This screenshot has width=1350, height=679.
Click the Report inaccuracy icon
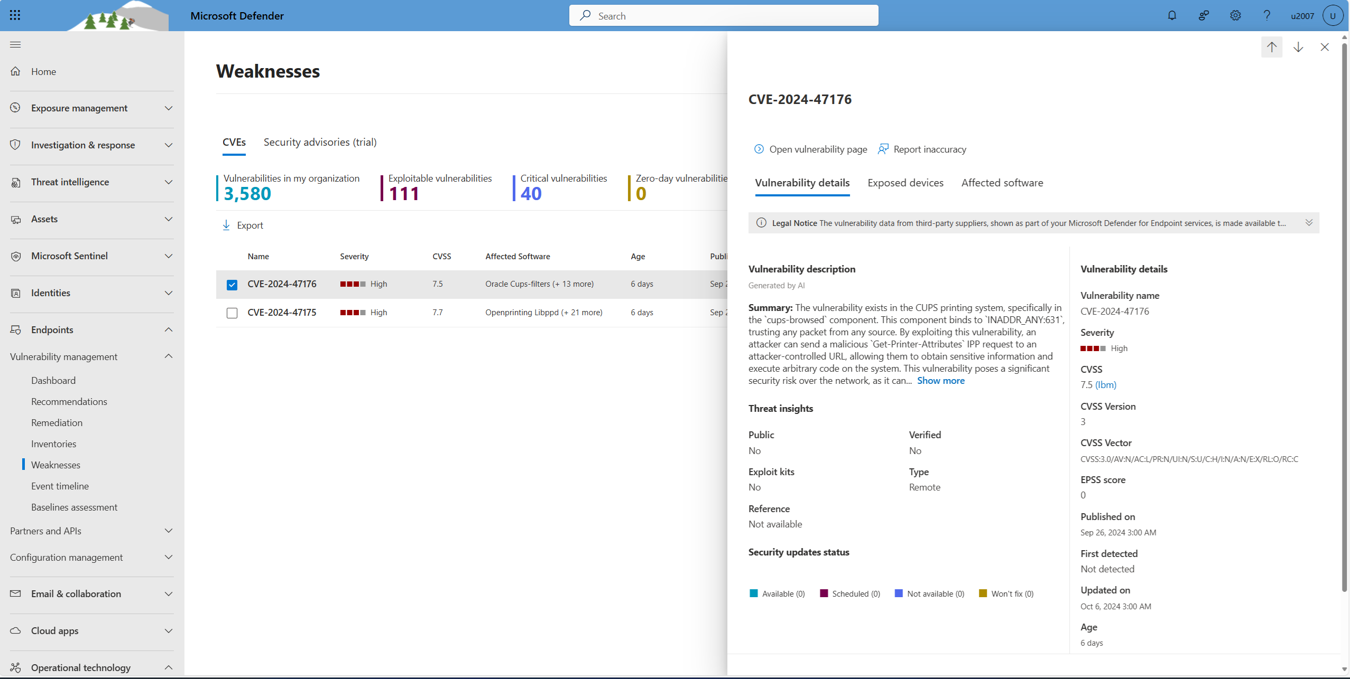tap(883, 149)
